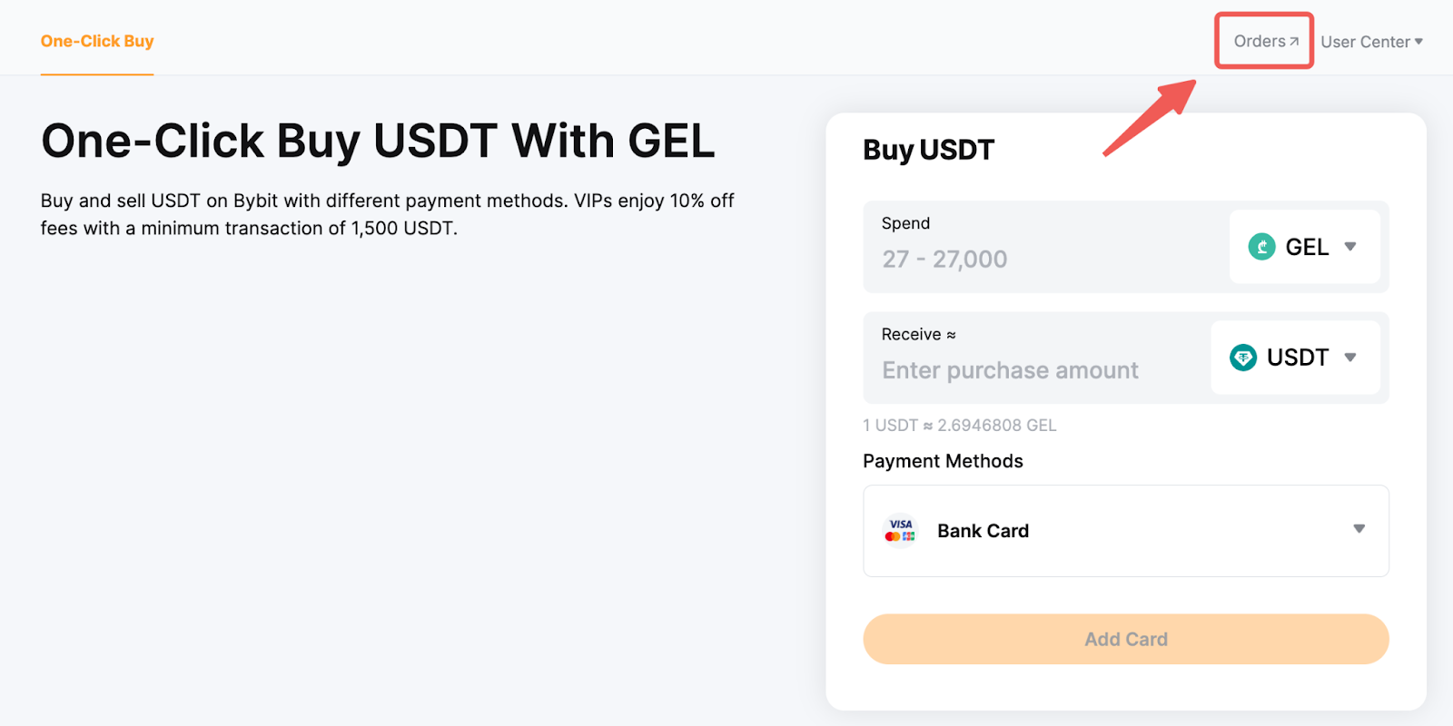Click the 1 USDT ≈ 2.6946808 GEL rate
Viewport: 1453px width, 726px height.
click(959, 426)
